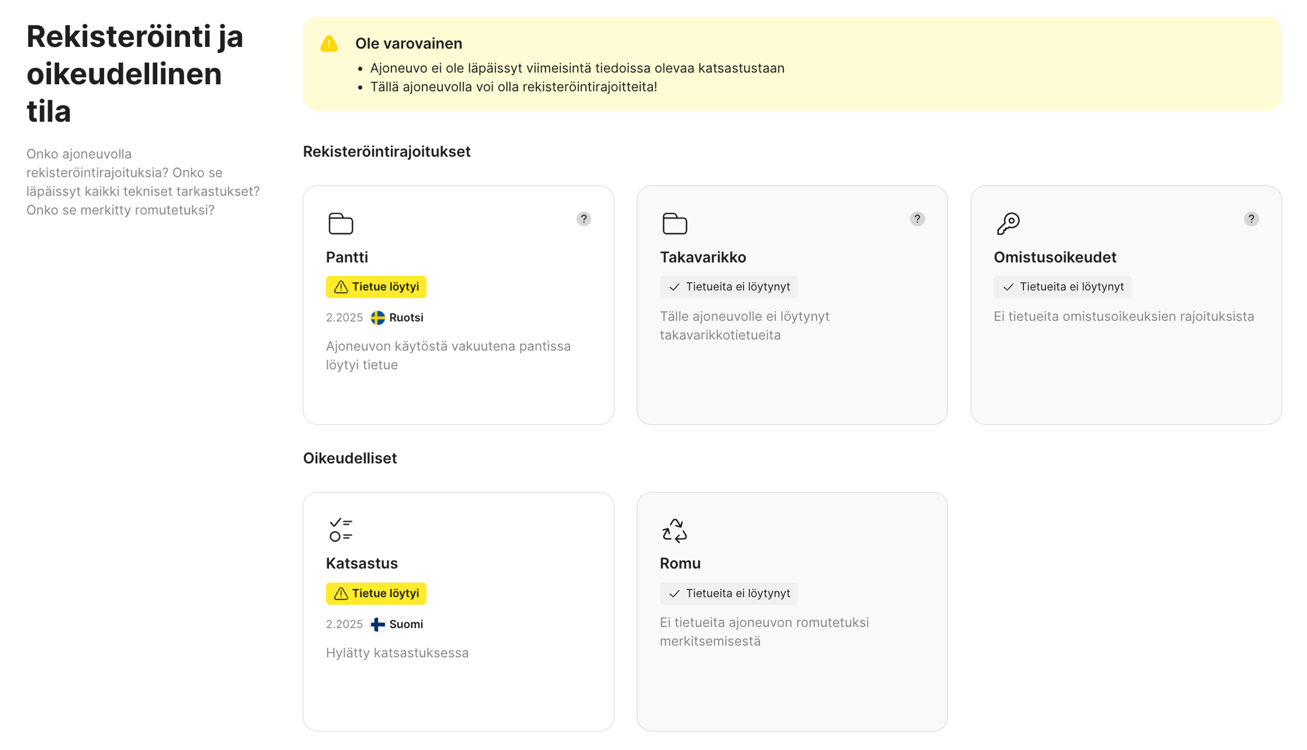Click Tietueita ei löytynyt badge on Romu
This screenshot has height=750, width=1307.
728,593
